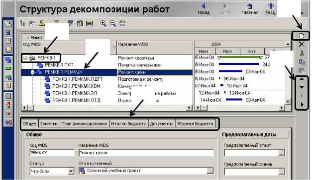The image size is (312, 180).
Task: Cut with the scissors icon
Action: point(302,53)
